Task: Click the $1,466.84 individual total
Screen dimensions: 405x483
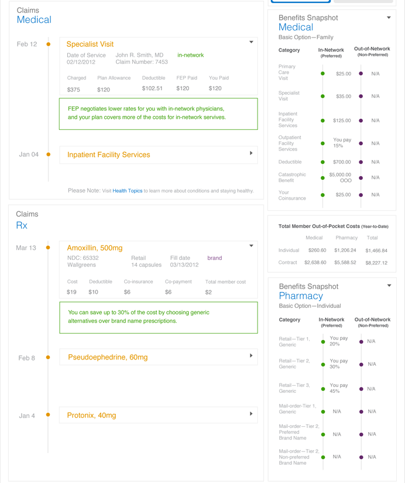Action: point(376,251)
